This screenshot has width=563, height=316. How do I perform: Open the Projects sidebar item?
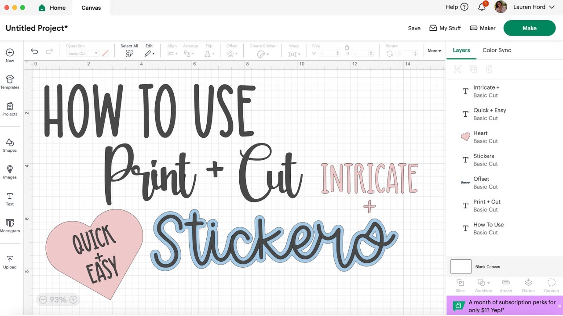pos(10,109)
